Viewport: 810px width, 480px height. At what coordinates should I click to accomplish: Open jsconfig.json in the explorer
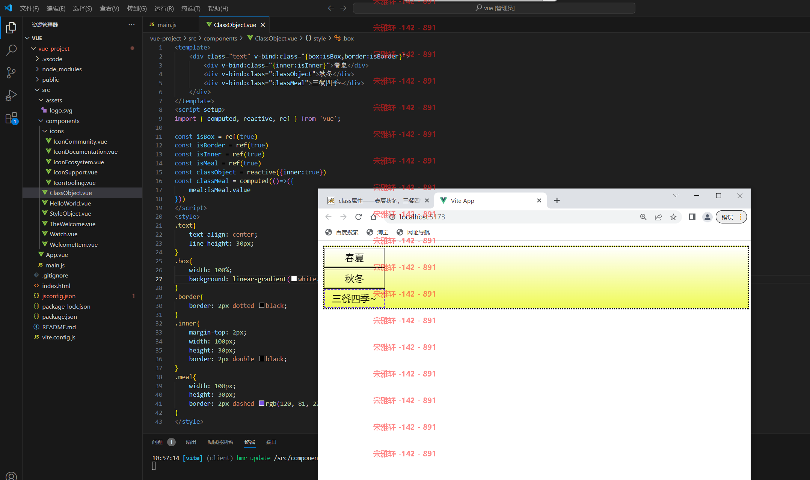tap(59, 296)
